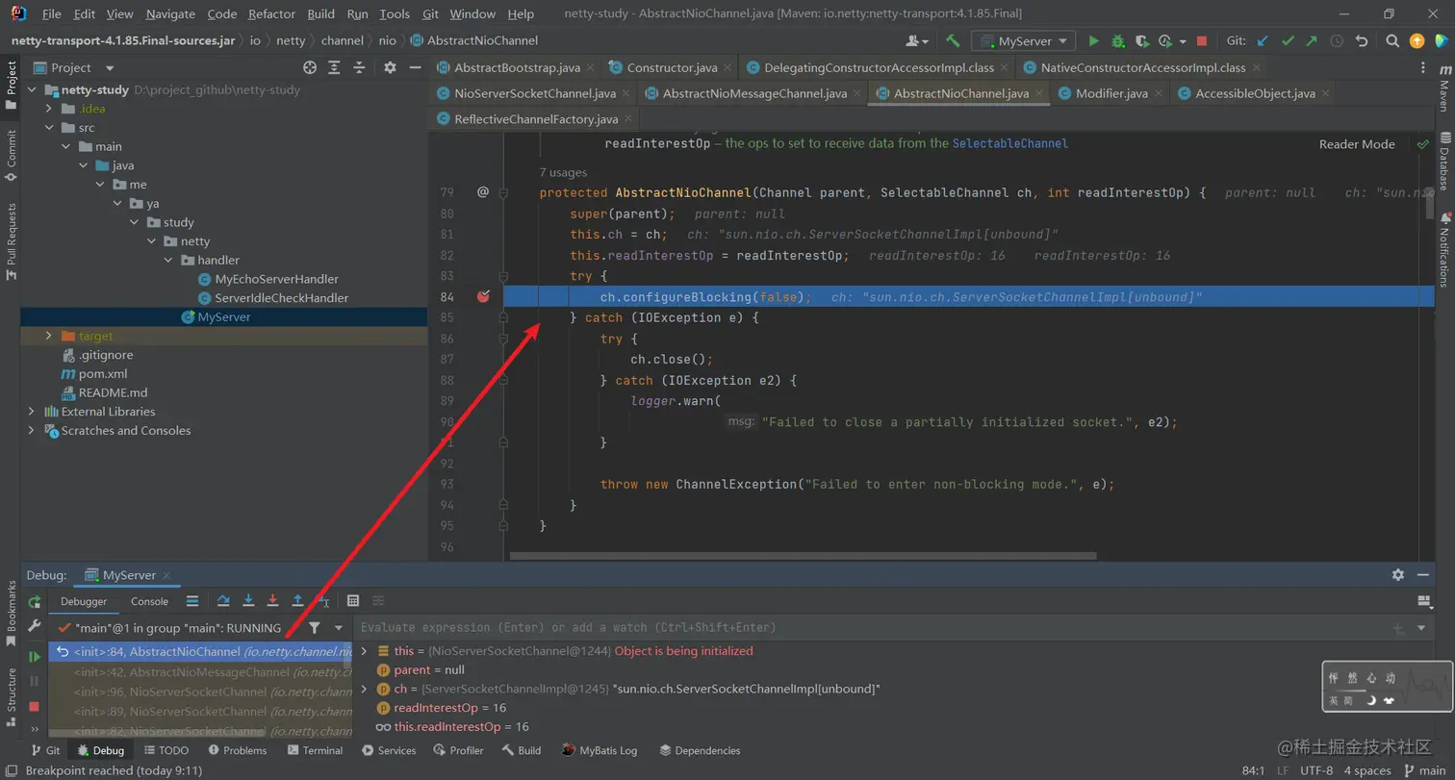Open Evaluate Expression calculator icon
Image resolution: width=1455 pixels, height=780 pixels.
(353, 601)
